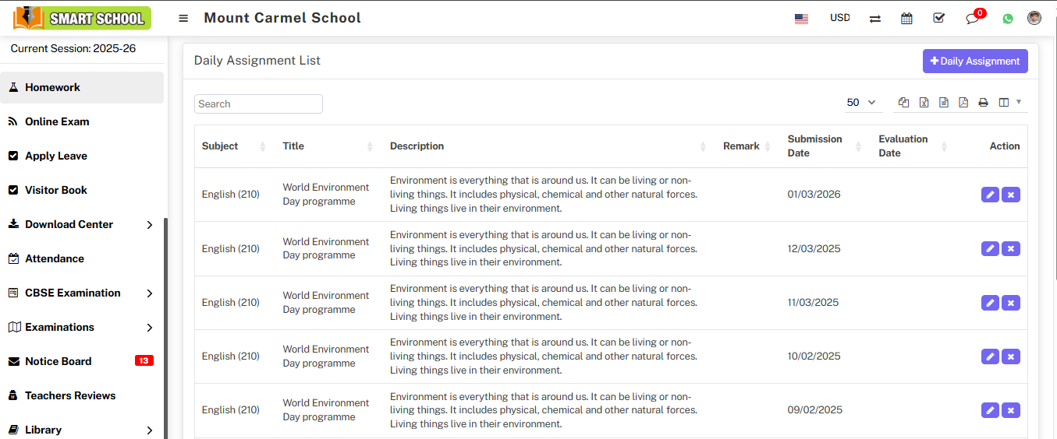Open the Online Exam menu item
This screenshot has height=439, width=1057.
(57, 121)
